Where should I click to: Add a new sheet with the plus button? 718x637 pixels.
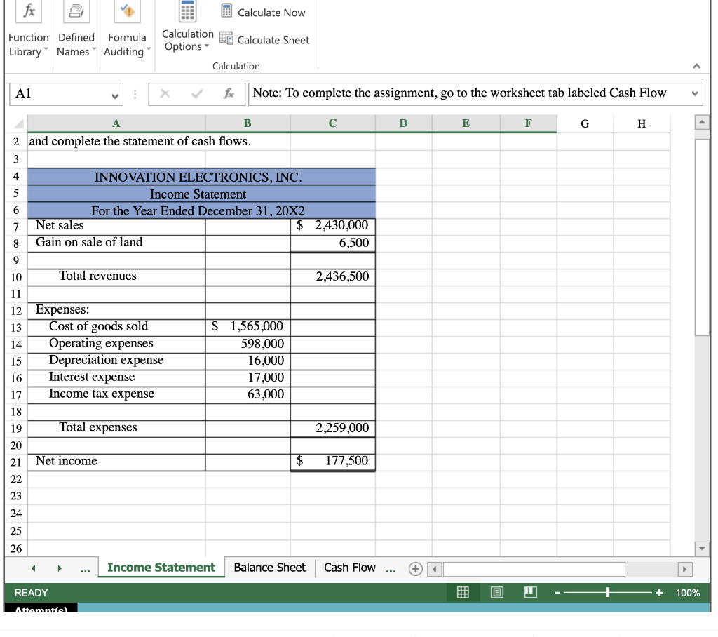click(x=415, y=568)
